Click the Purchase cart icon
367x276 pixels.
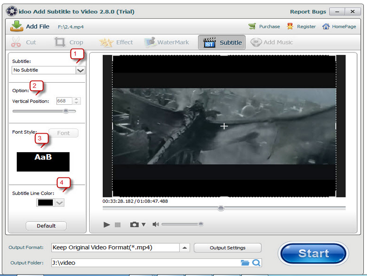tap(253, 26)
